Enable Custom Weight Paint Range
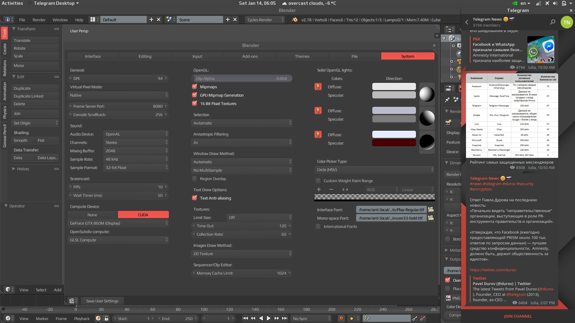Image resolution: width=575 pixels, height=323 pixels. pos(318,181)
